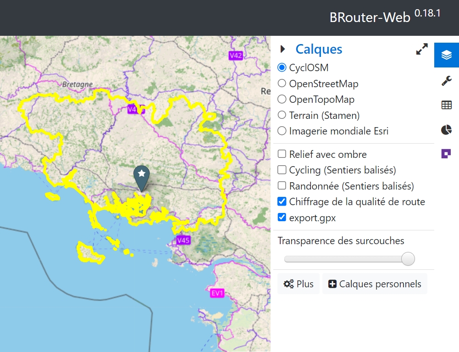
Task: Click the overlay transparency slider handle
Action: (408, 259)
